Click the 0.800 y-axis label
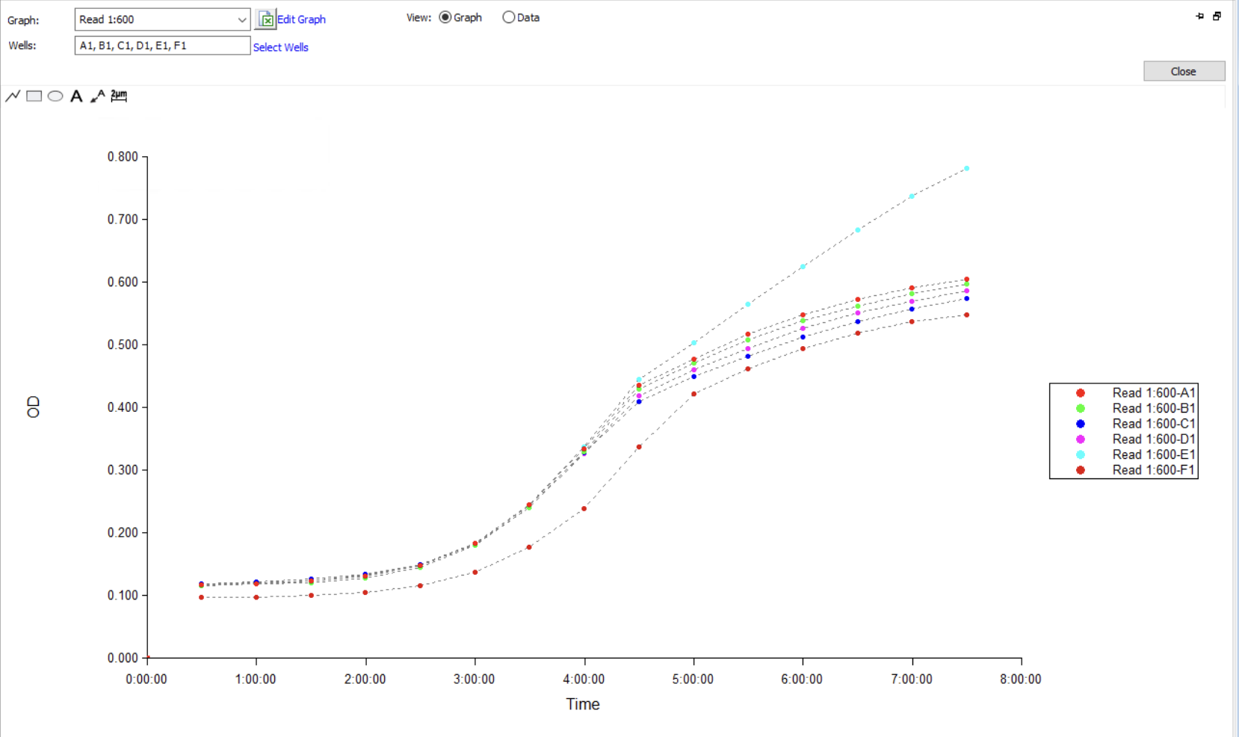This screenshot has height=737, width=1239. (123, 157)
